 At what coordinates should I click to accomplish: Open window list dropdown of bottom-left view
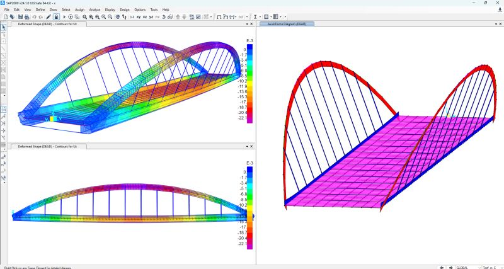[x=247, y=146]
